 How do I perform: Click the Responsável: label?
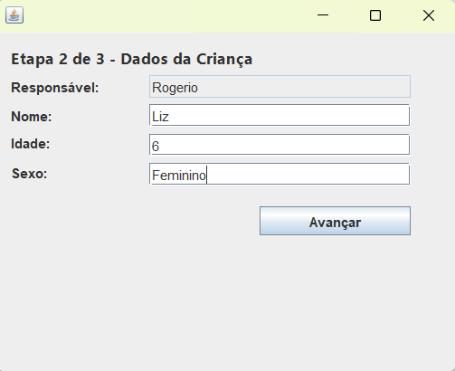tap(55, 88)
